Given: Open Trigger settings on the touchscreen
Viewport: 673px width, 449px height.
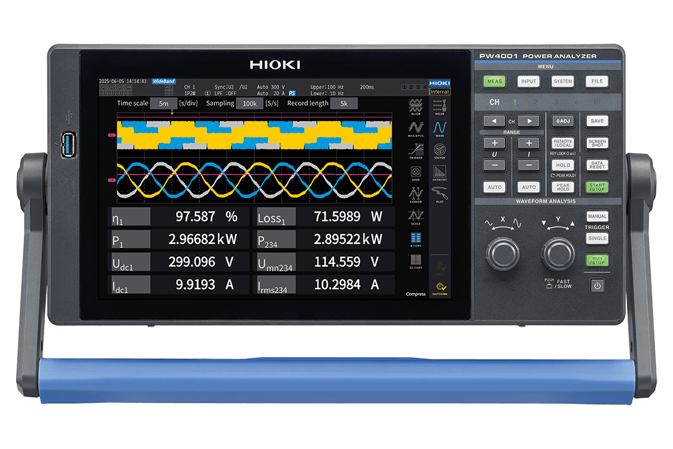Looking at the screenshot, I should tap(415, 151).
